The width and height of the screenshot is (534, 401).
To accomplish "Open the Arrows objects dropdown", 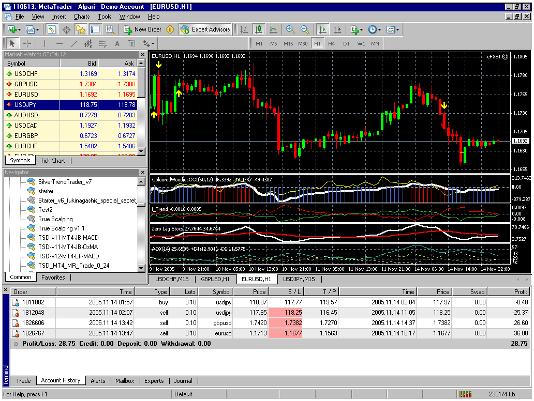I will tap(149, 43).
